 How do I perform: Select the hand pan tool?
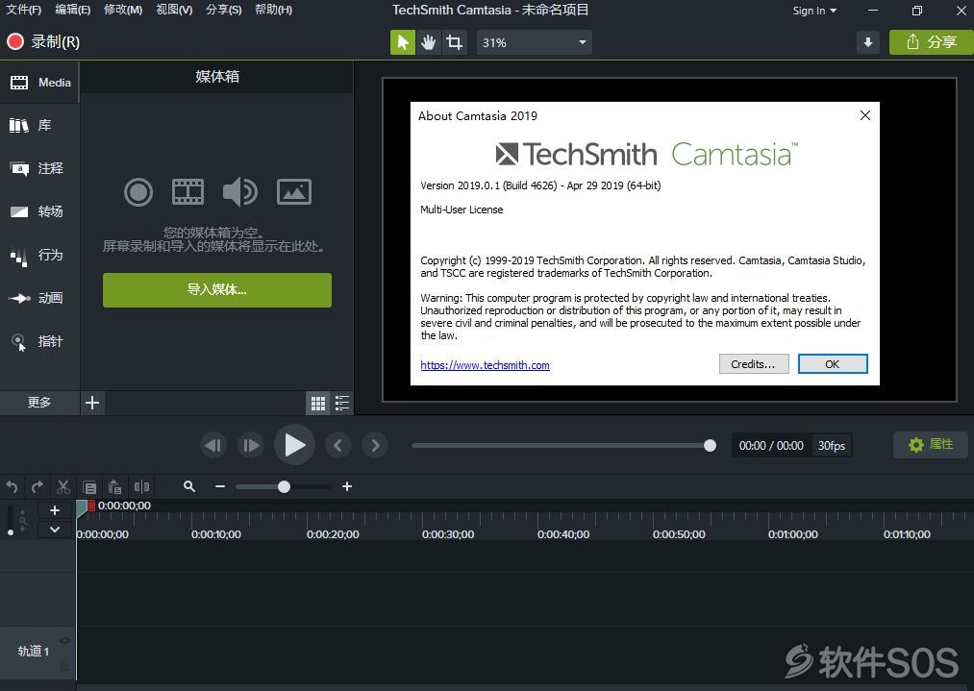[428, 42]
